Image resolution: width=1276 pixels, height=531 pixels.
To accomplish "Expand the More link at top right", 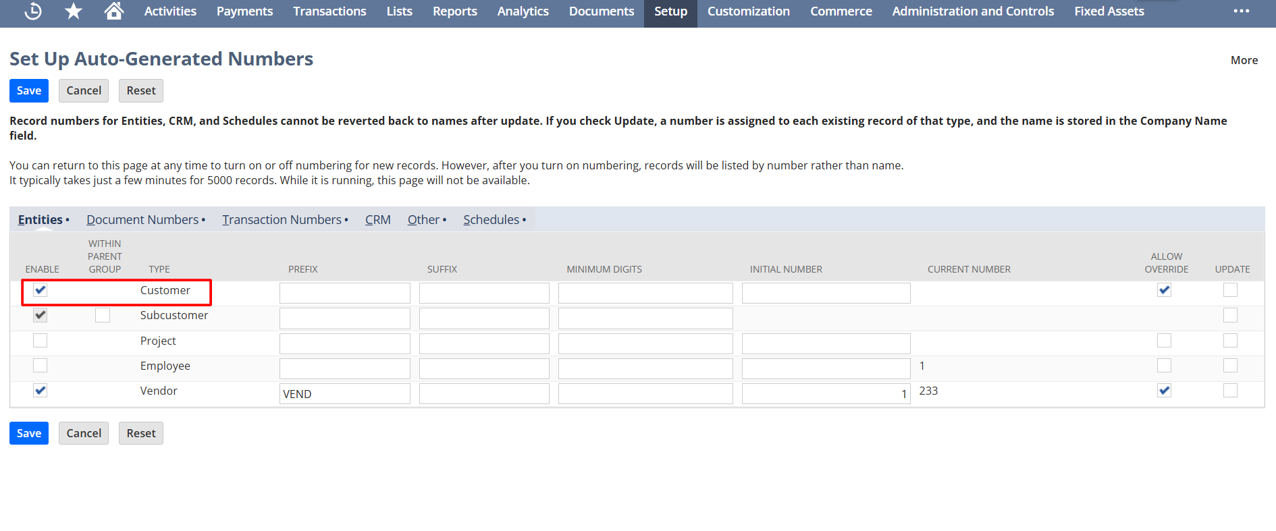I will pos(1244,60).
